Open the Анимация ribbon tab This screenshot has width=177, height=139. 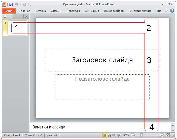[x=92, y=11]
